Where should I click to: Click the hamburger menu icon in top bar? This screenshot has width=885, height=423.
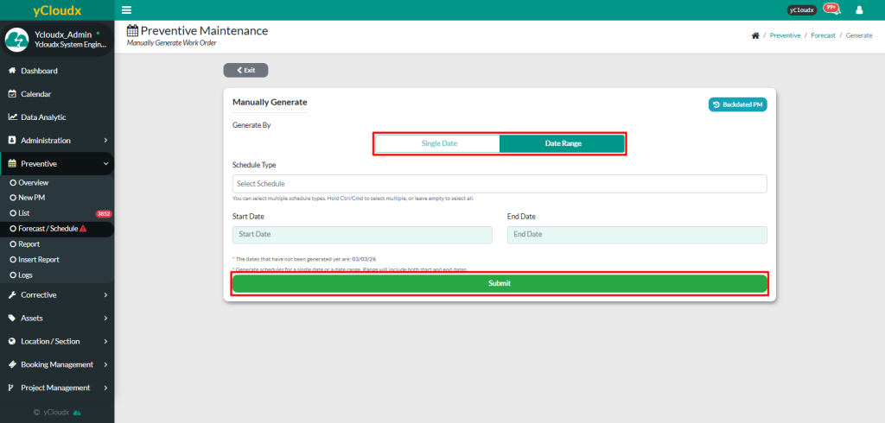pos(127,9)
